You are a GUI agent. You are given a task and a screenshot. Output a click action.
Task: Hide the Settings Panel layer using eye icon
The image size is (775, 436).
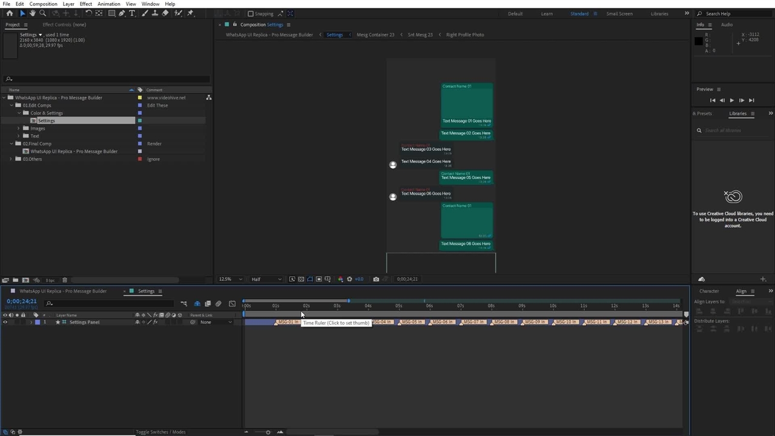coord(5,322)
